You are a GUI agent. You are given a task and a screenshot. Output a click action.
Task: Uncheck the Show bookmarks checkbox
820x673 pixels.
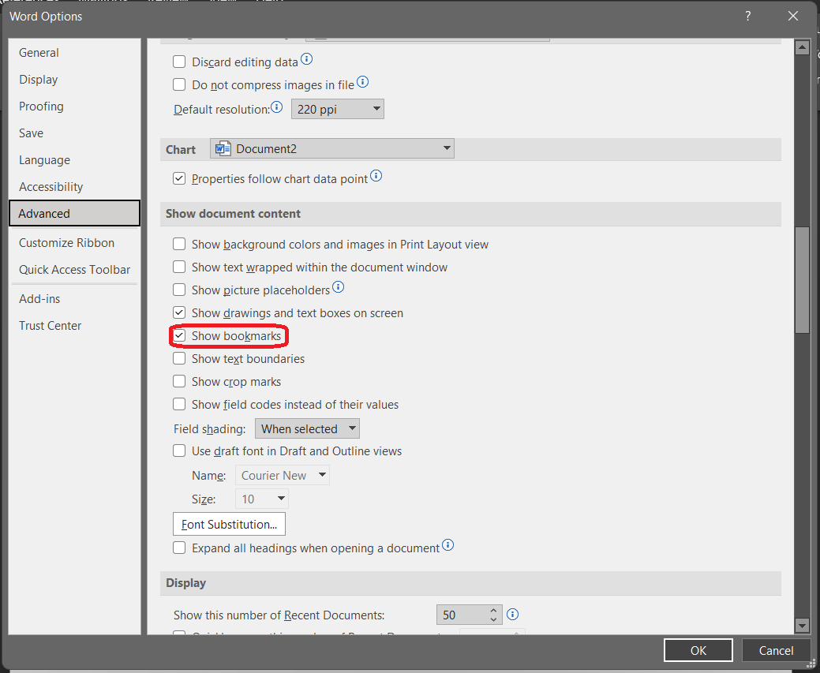180,336
